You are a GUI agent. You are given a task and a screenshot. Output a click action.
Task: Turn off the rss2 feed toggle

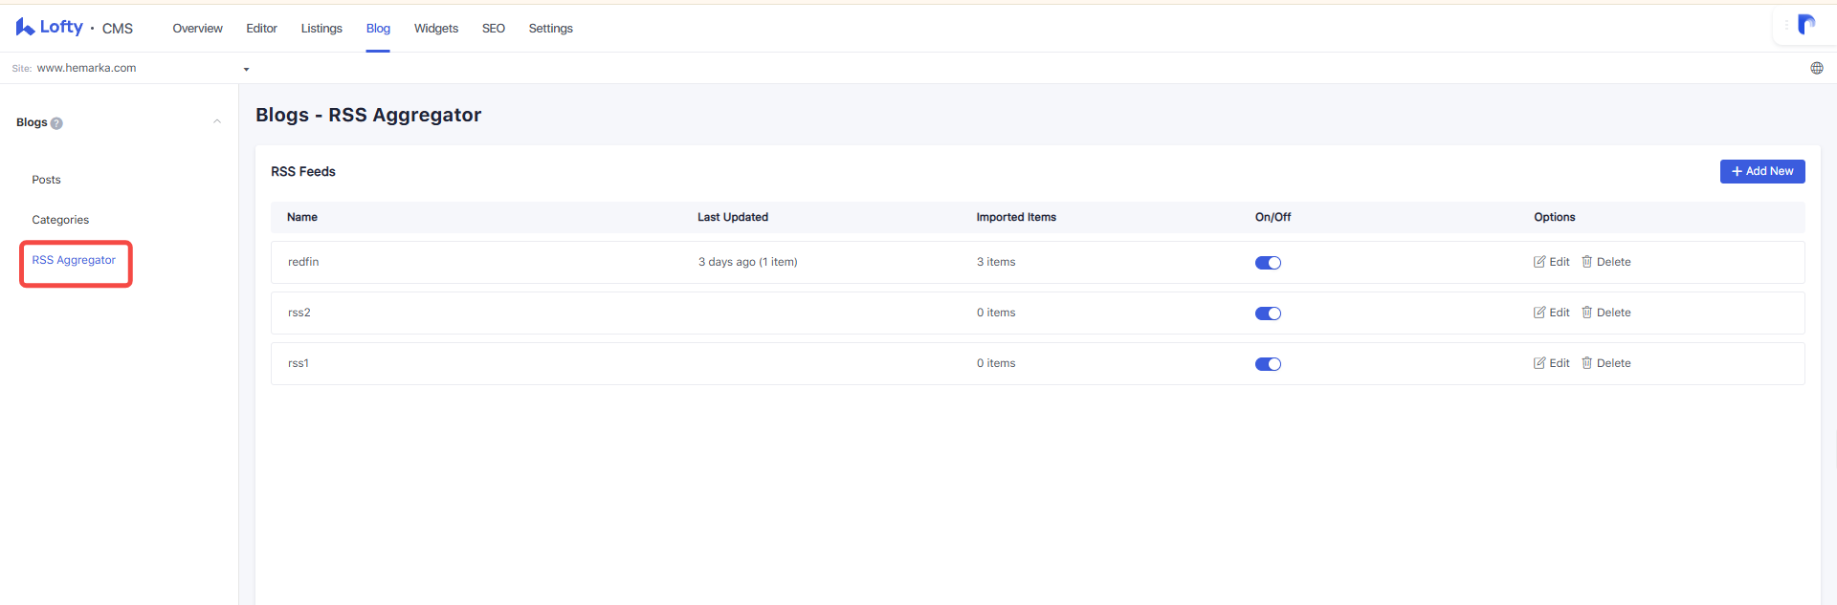(x=1268, y=313)
